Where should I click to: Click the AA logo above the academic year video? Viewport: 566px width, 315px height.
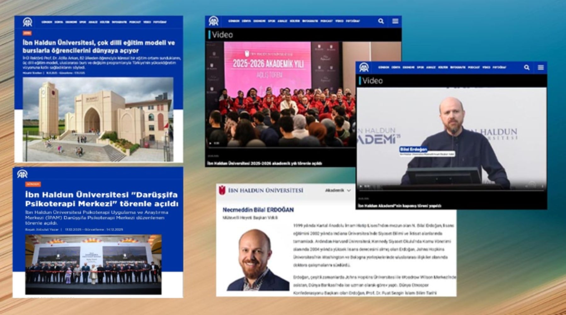214,21
